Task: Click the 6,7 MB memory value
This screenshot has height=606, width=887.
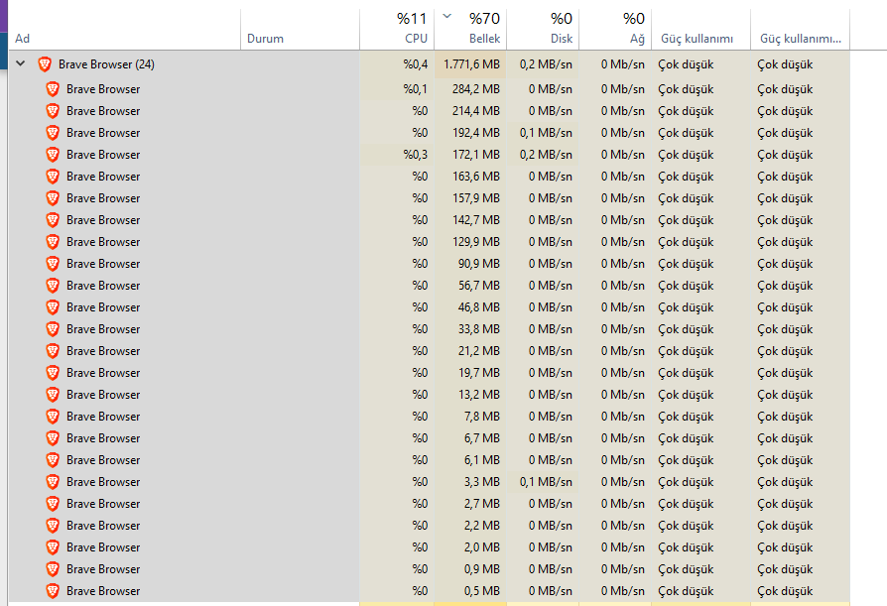Action: [482, 438]
